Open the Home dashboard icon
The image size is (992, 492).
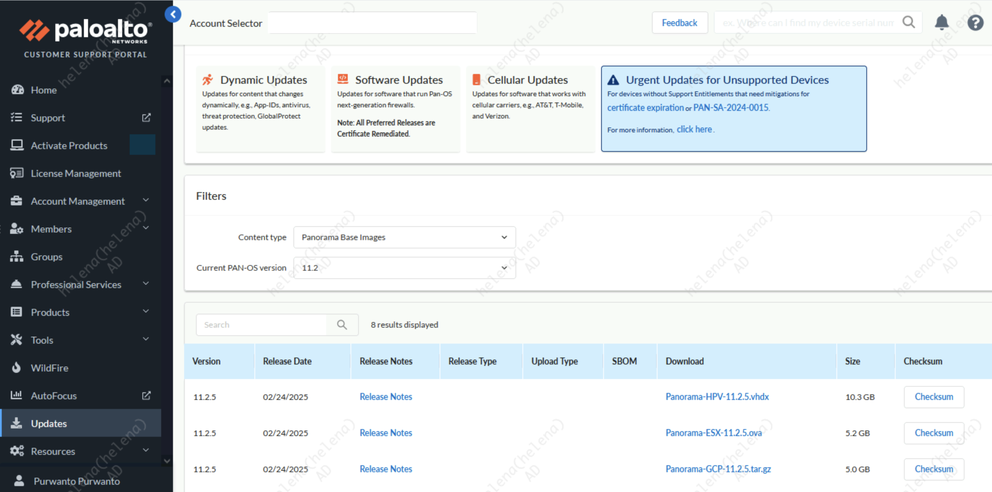[x=17, y=90]
